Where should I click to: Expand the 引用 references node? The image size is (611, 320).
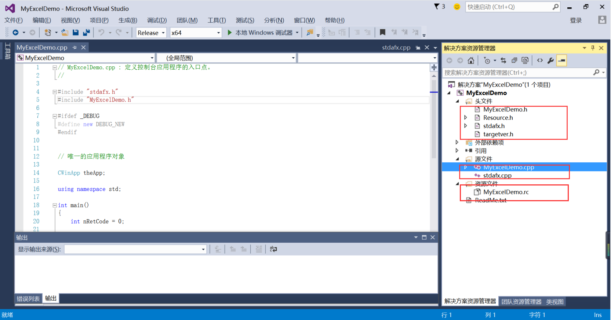tap(457, 151)
